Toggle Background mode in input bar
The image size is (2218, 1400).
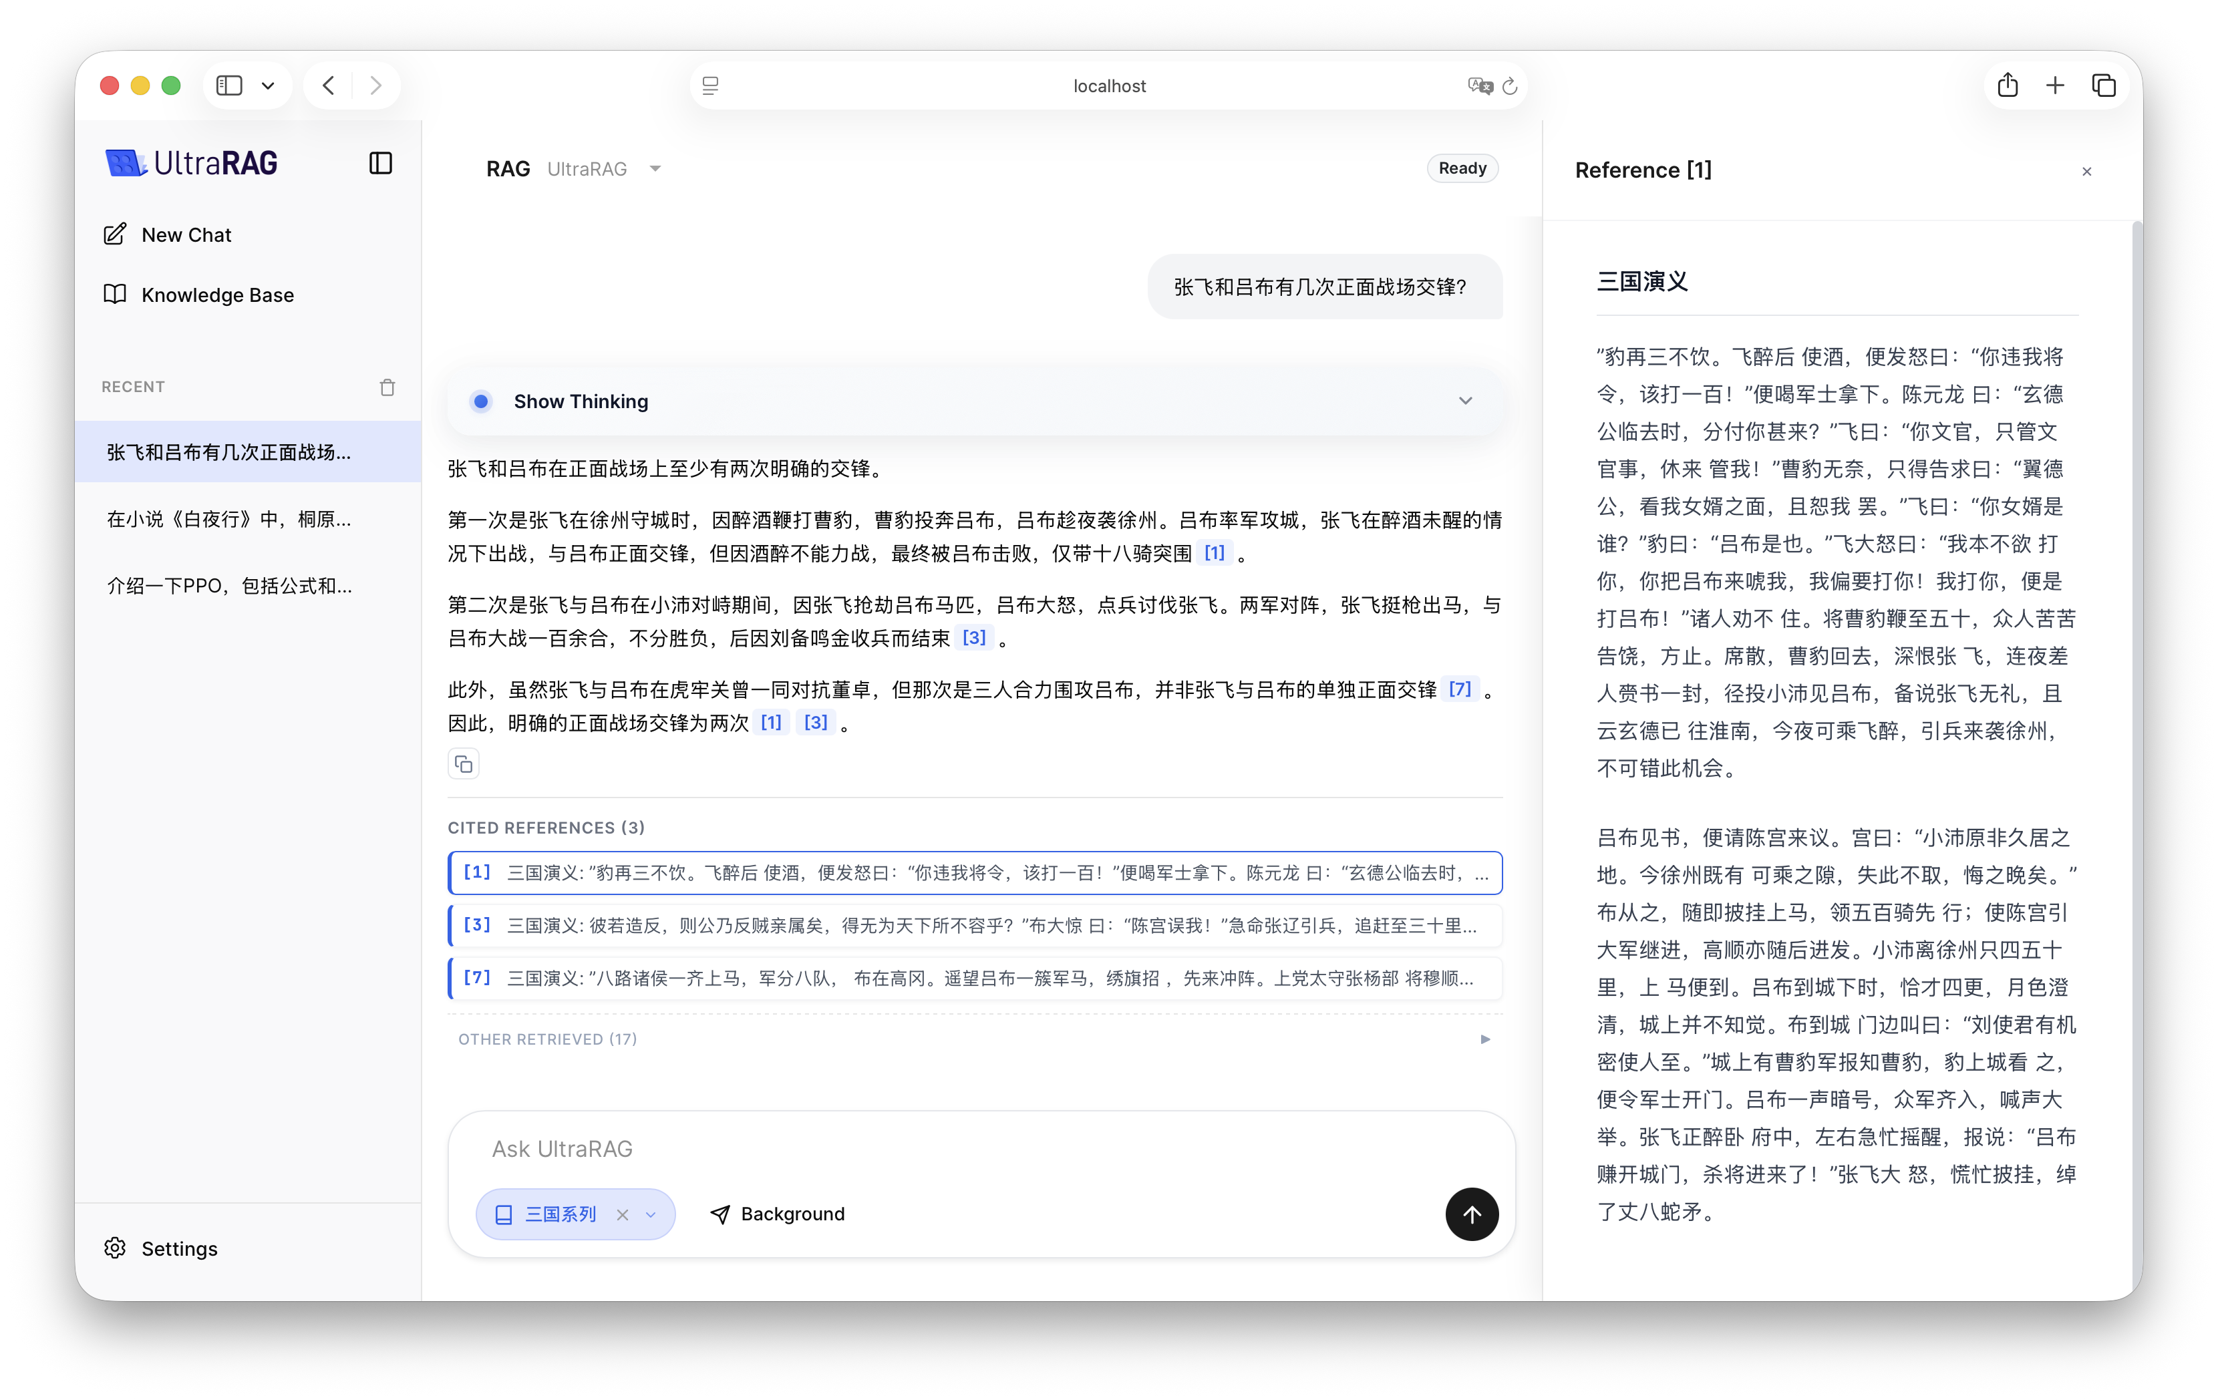[778, 1214]
